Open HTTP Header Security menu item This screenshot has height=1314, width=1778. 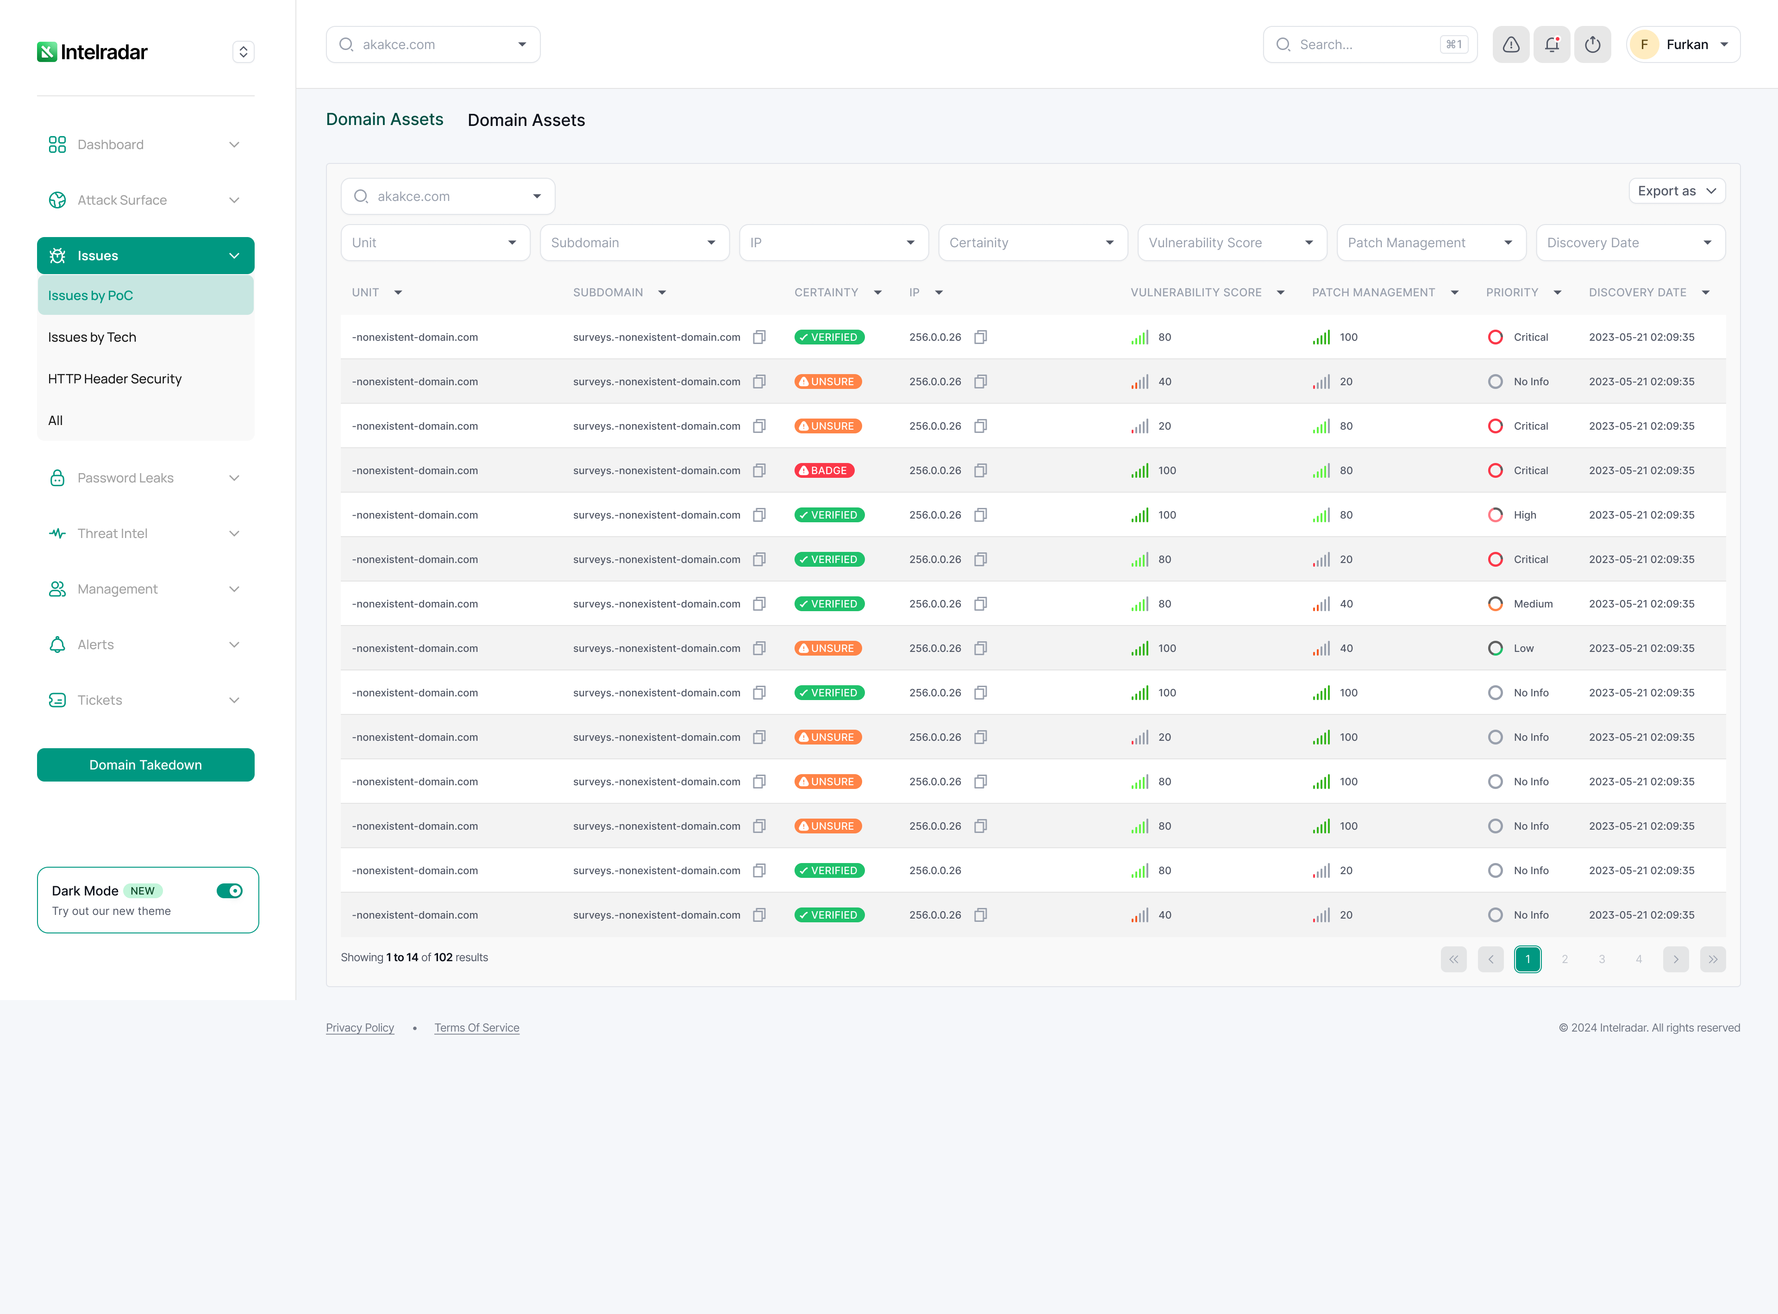(114, 379)
